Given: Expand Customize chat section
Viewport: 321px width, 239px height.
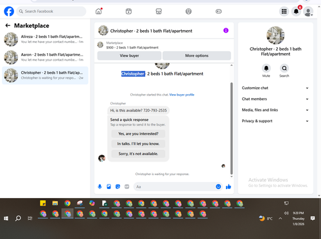Looking at the screenshot, I should pos(275,88).
